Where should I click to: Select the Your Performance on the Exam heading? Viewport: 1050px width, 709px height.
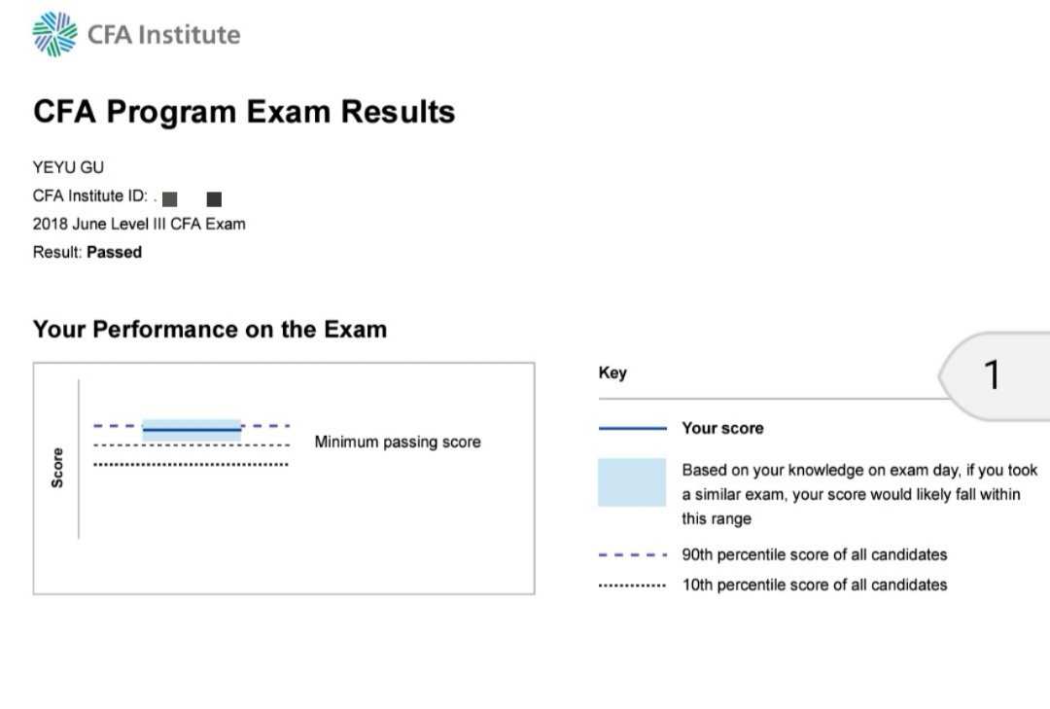coord(210,329)
